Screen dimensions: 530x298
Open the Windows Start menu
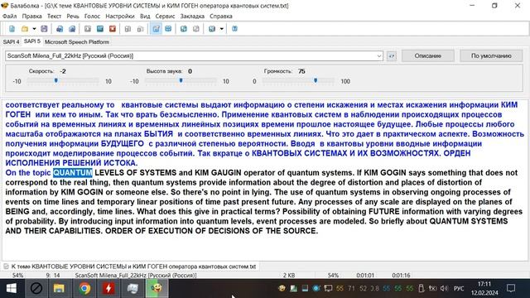click(x=11, y=288)
